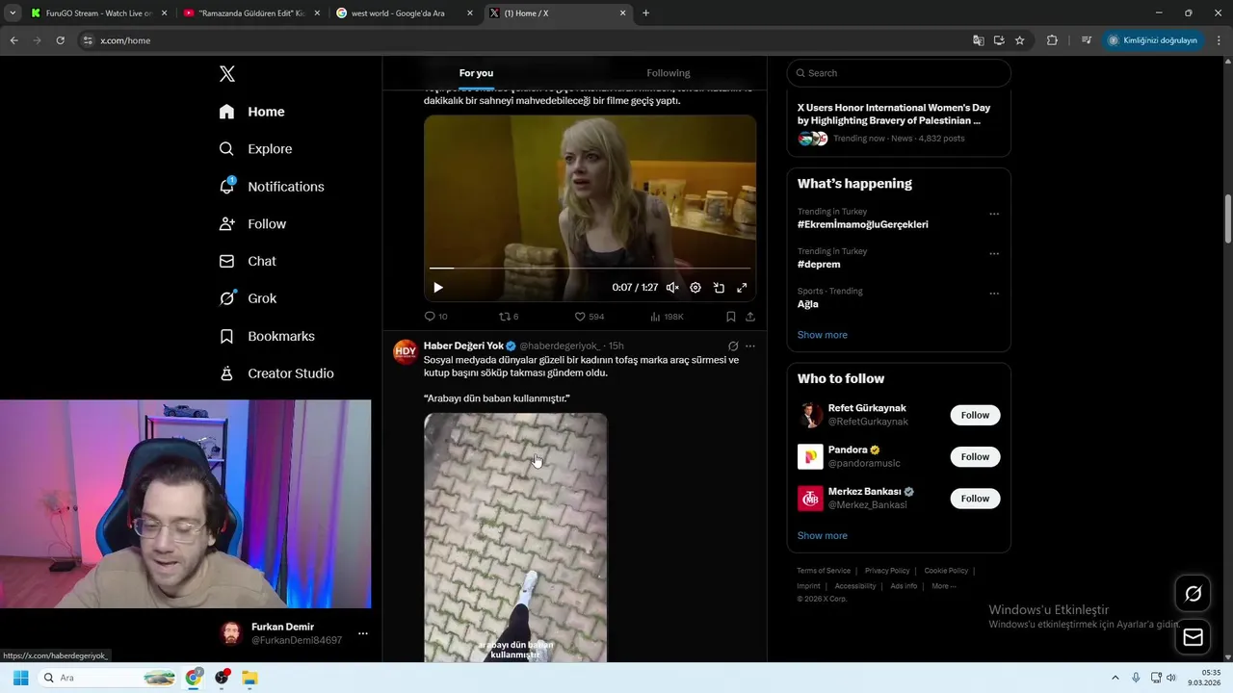This screenshot has width=1233, height=693.
Task: Open the X logo home link
Action: click(x=227, y=74)
